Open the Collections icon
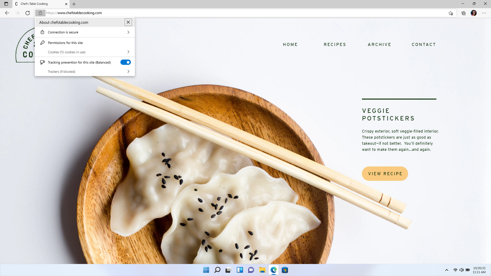 [463, 13]
